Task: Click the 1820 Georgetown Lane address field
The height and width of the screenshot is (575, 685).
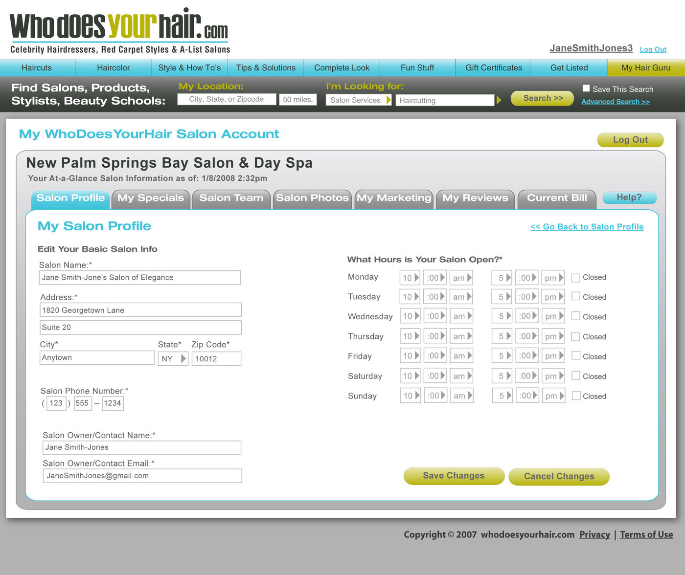Action: (x=140, y=310)
